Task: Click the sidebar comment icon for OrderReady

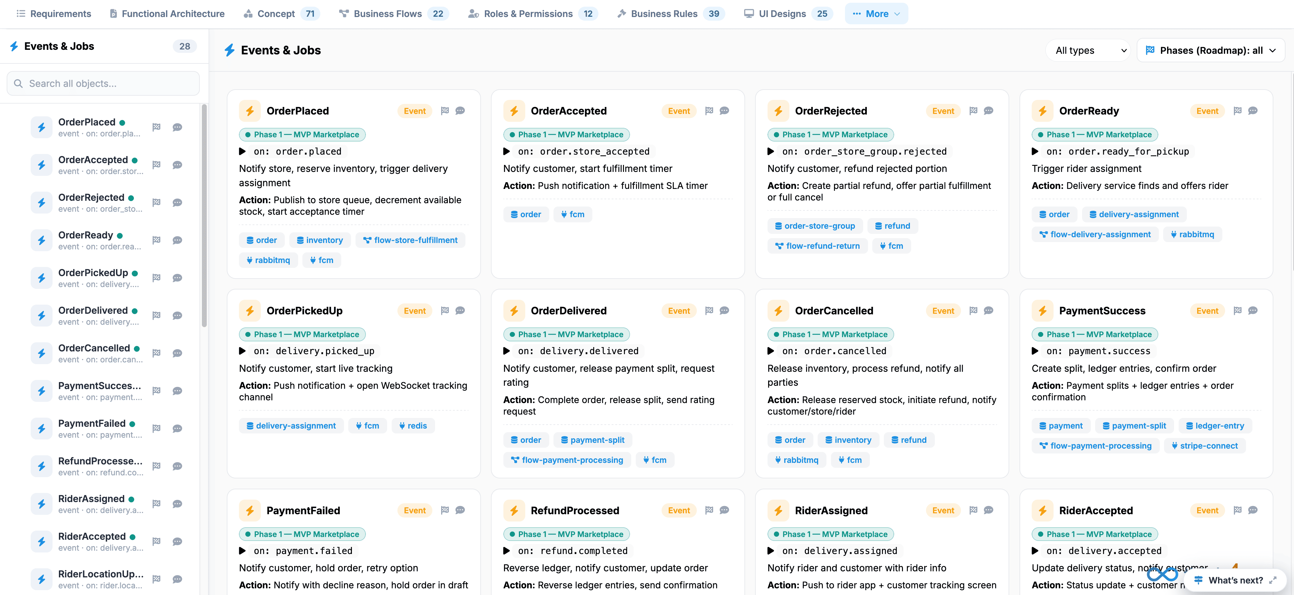Action: [x=177, y=240]
